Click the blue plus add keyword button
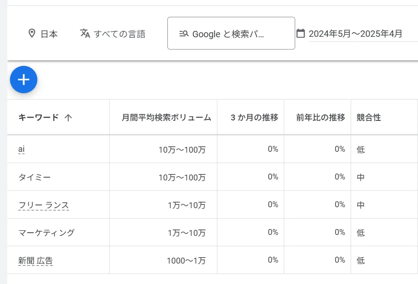Image resolution: width=418 pixels, height=284 pixels. coord(24,80)
